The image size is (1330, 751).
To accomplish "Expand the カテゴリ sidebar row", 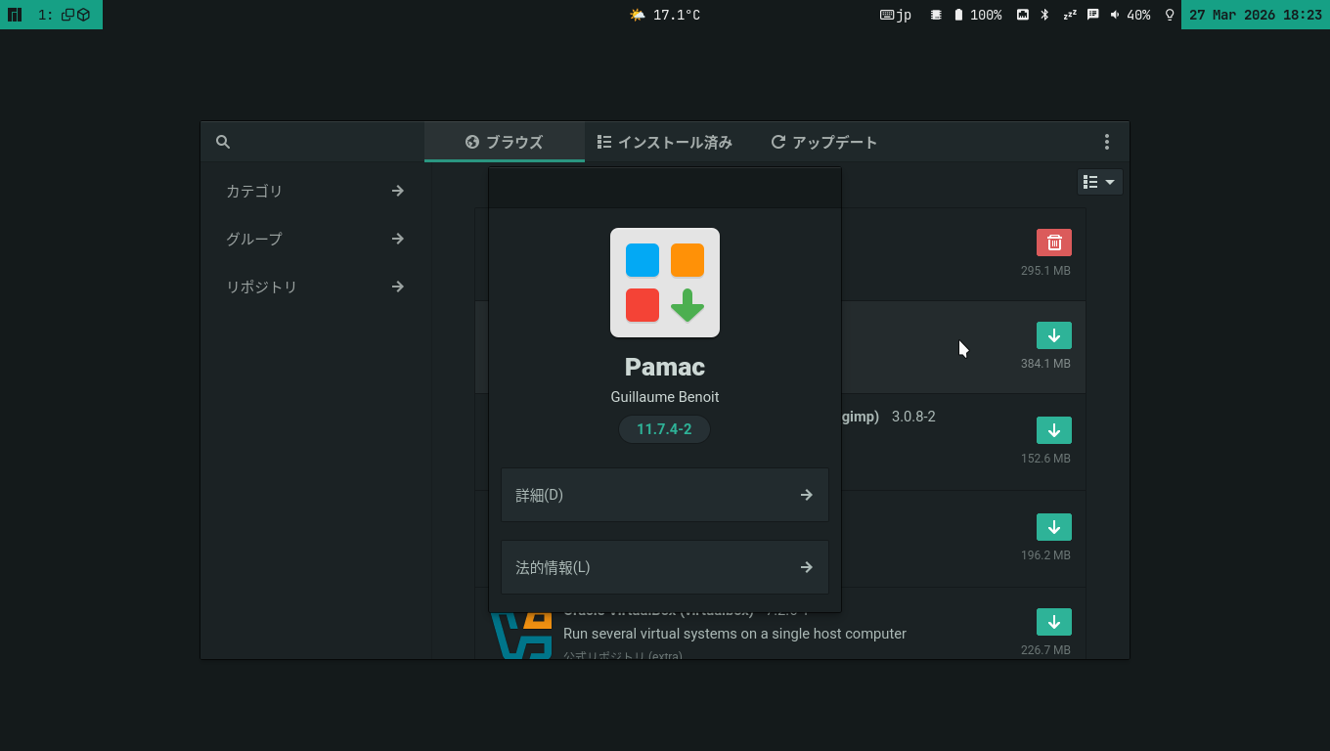I will pyautogui.click(x=315, y=191).
